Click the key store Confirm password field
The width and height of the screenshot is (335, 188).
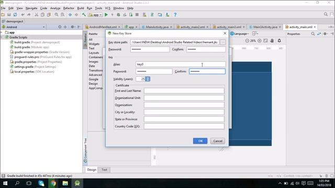[206, 50]
